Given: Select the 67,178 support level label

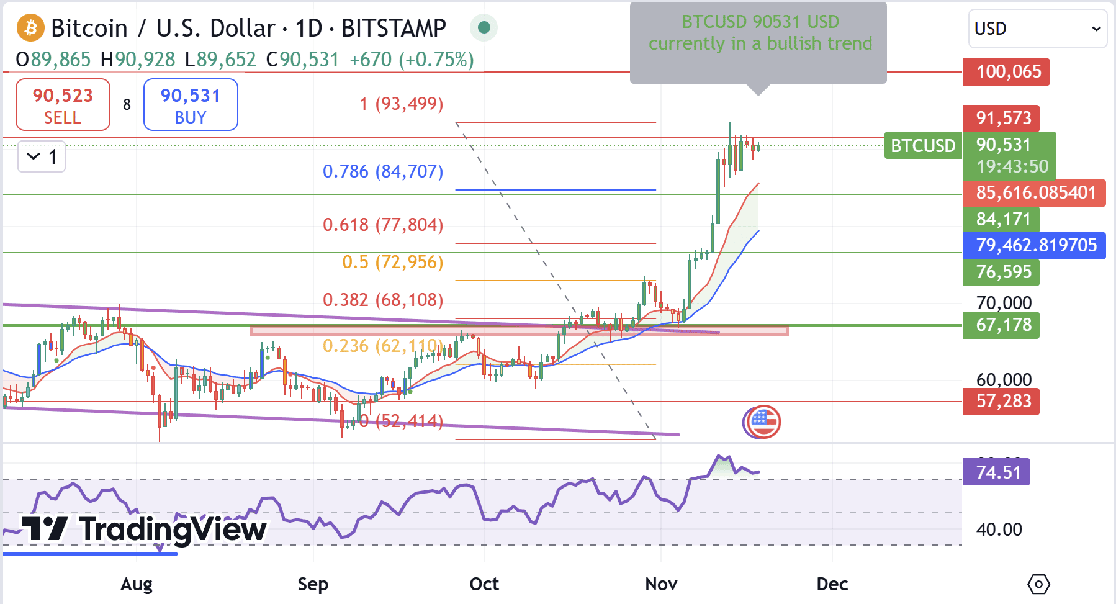Looking at the screenshot, I should pyautogui.click(x=1001, y=325).
